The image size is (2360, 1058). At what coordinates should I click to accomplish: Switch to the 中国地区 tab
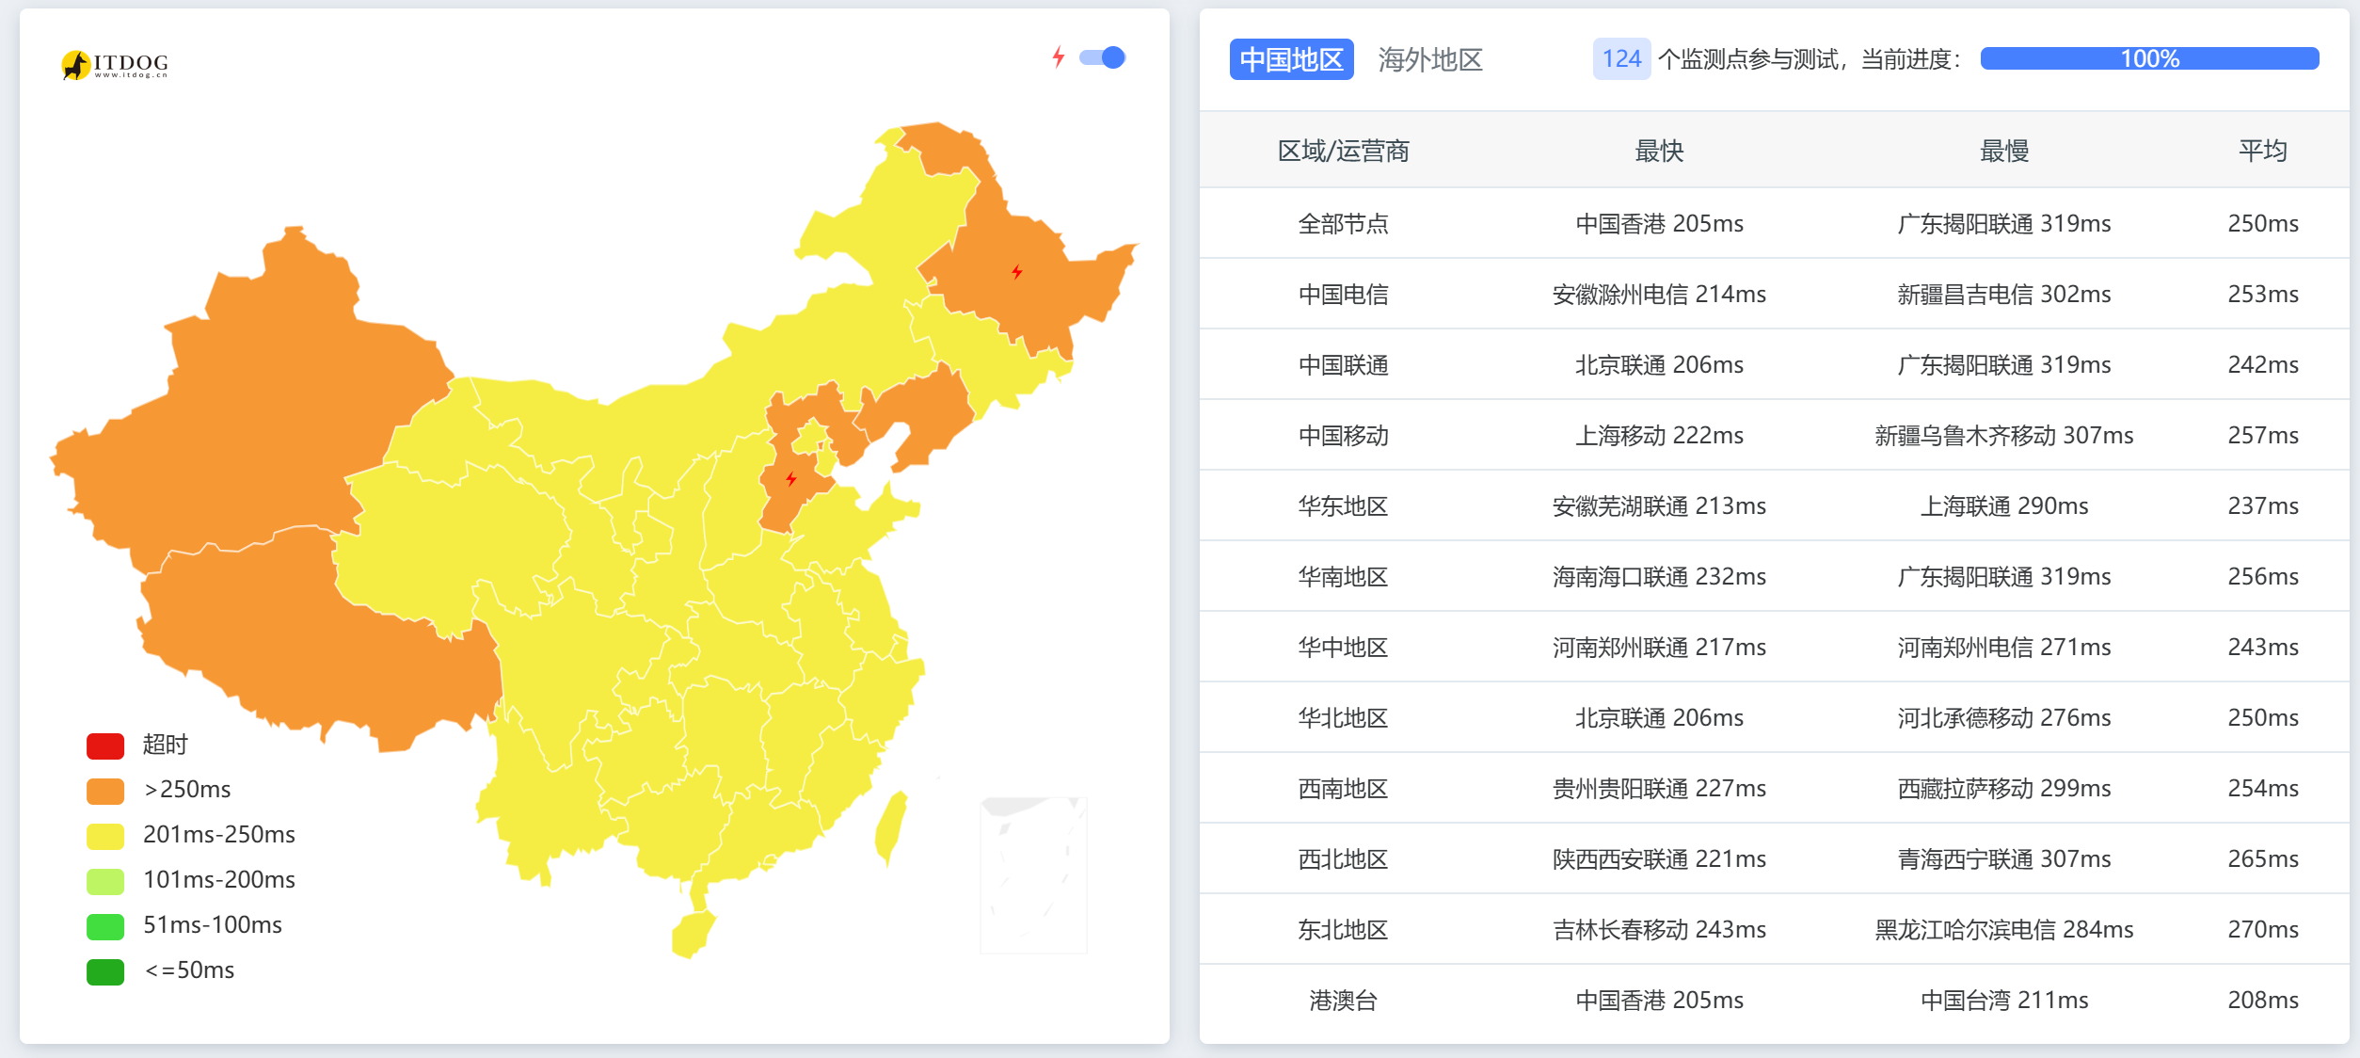click(1291, 59)
